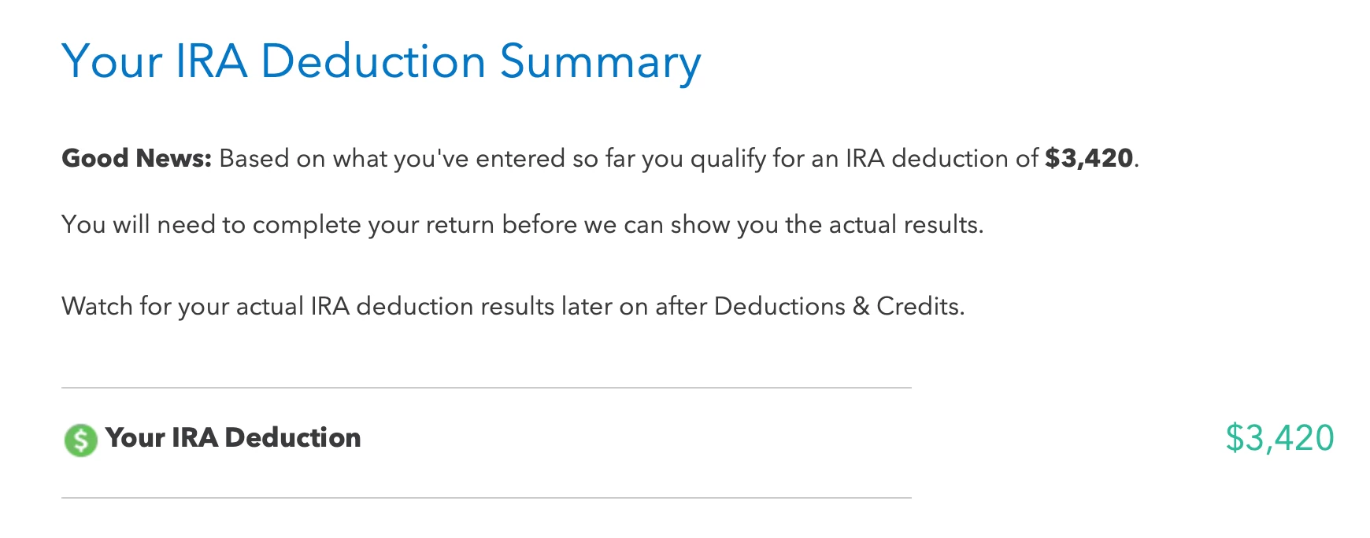Screen dimensions: 1370x538
Task: Click the word 'Summary' in the title
Action: point(600,63)
